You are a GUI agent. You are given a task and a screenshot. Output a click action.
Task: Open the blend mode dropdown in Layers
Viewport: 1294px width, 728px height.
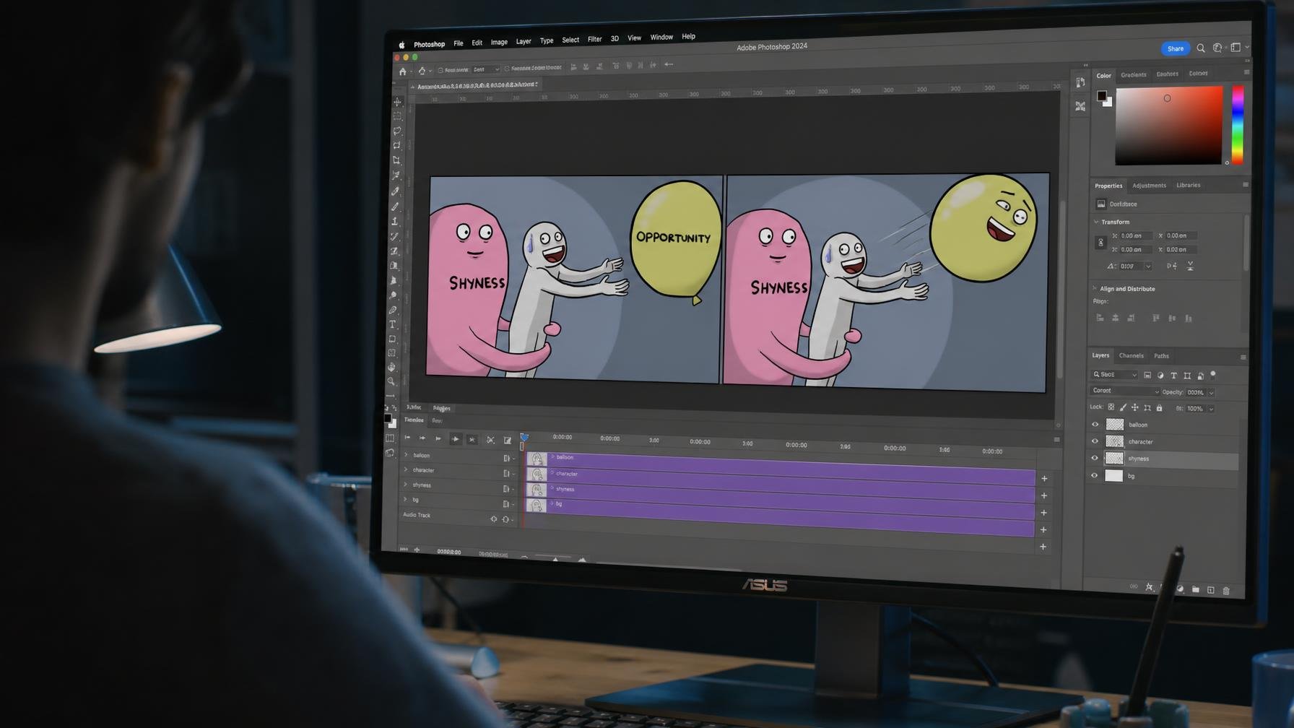(x=1124, y=391)
